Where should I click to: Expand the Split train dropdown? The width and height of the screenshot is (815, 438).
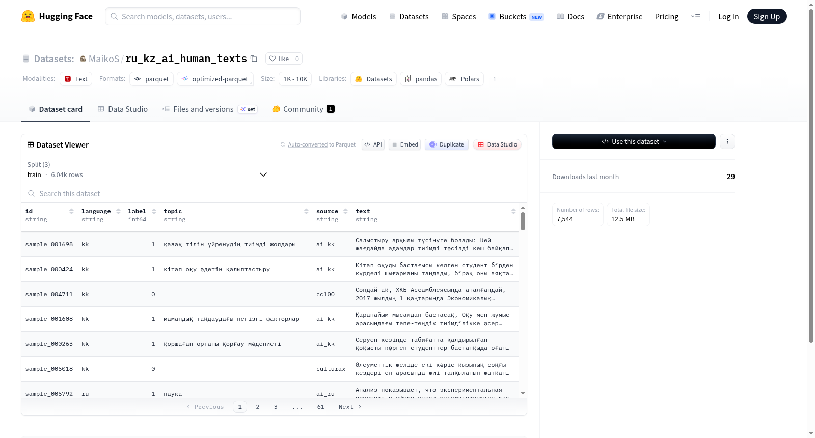[147, 169]
